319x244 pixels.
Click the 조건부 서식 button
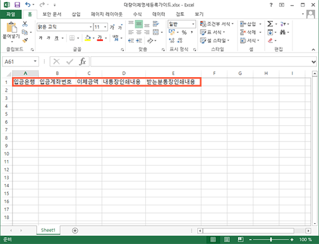click(217, 24)
